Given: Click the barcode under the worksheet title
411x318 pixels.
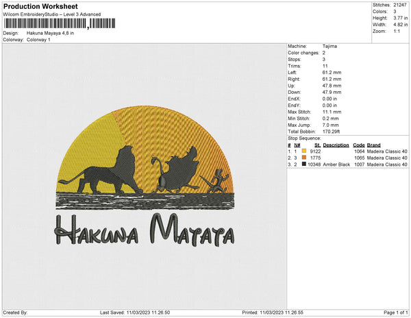Looking at the screenshot, I should [x=60, y=23].
